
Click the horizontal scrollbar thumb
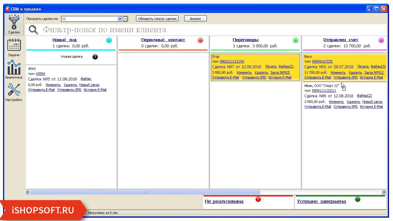coord(145,192)
